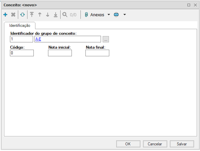Go to first record arrow icon

click(32, 15)
